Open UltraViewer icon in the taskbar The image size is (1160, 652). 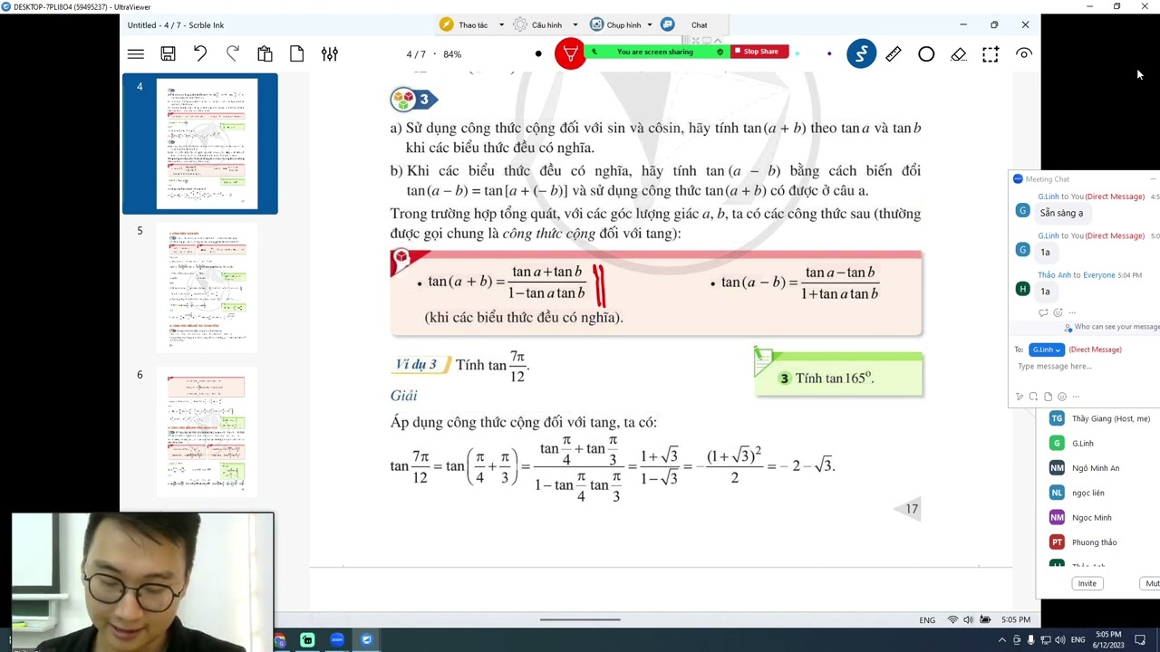(x=366, y=640)
